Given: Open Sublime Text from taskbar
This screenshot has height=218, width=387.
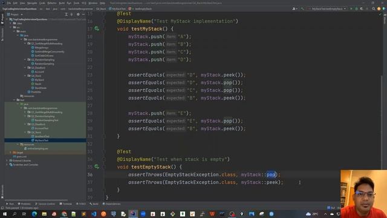Looking at the screenshot, I should [84, 214].
